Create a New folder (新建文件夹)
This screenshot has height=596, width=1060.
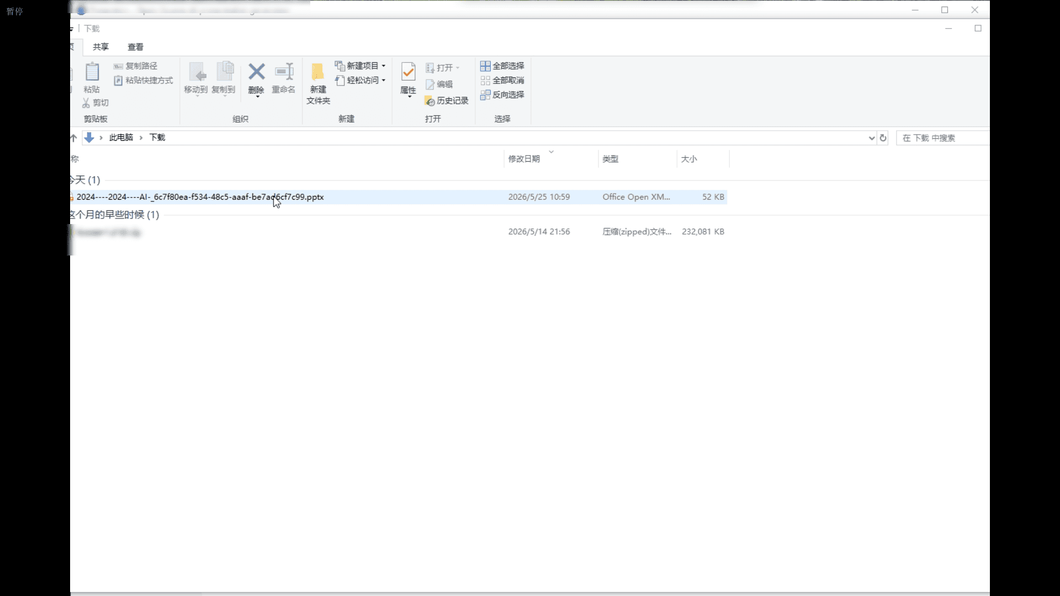[318, 83]
